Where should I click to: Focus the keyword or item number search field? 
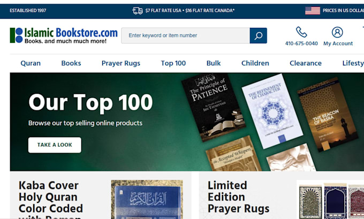(186, 35)
